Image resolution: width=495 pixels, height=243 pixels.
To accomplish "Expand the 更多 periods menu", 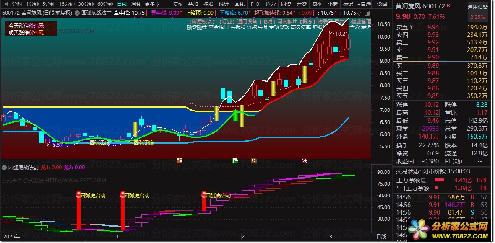I will click(x=152, y=4).
